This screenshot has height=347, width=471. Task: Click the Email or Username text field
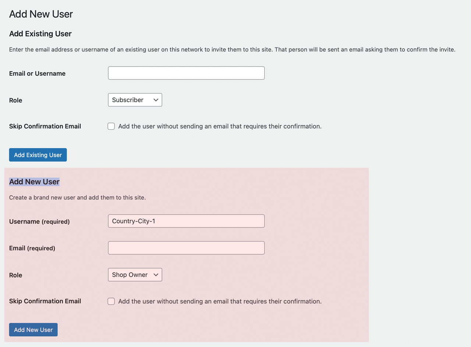(186, 73)
